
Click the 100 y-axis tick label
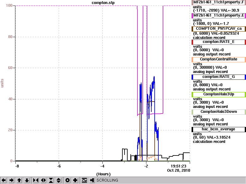(x=9, y=6)
